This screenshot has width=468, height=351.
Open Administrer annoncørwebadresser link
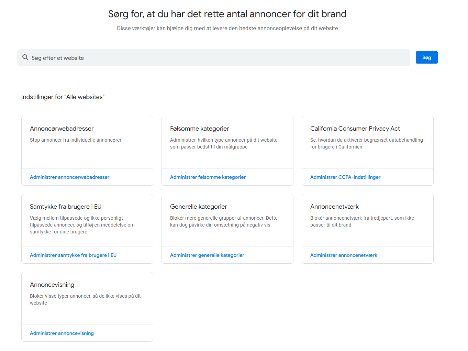(69, 177)
